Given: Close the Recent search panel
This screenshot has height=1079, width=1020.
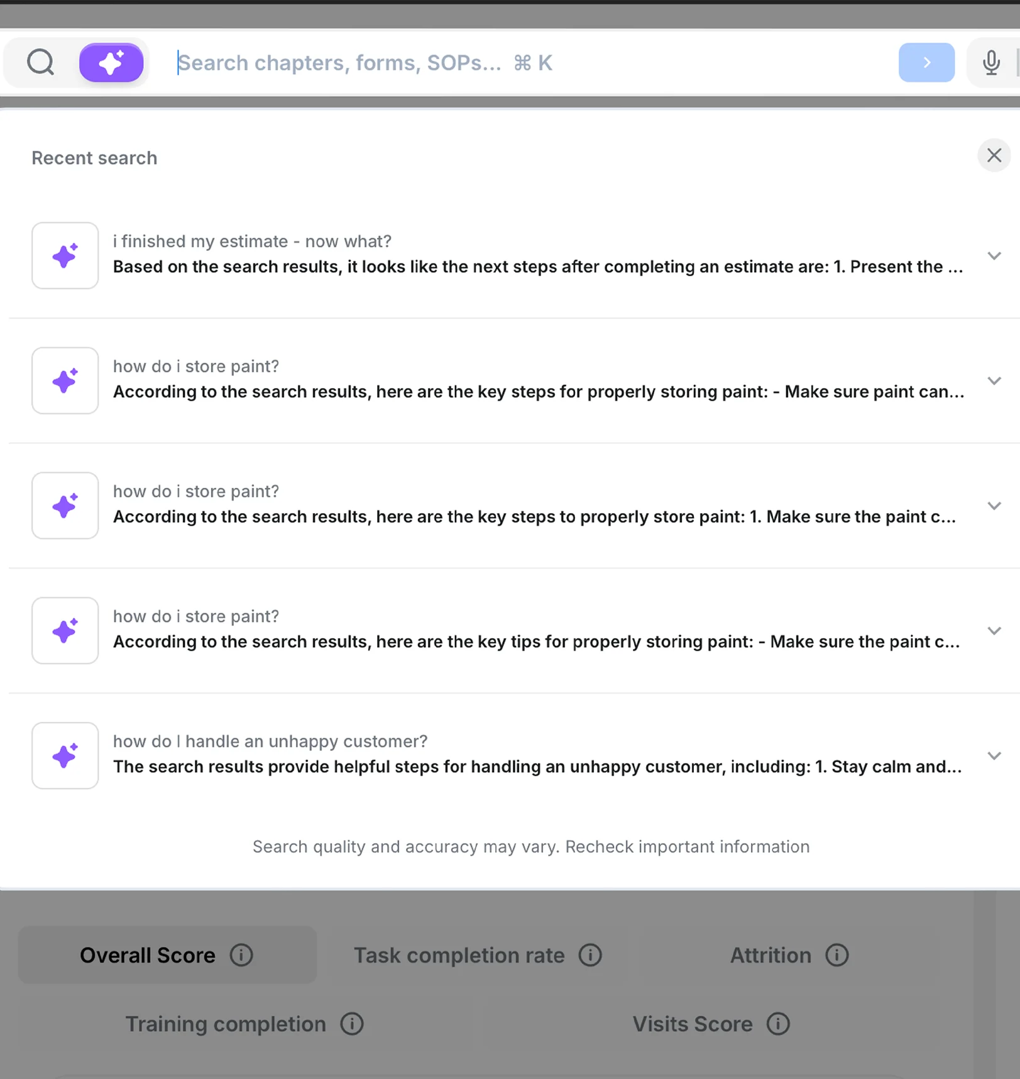Looking at the screenshot, I should (x=994, y=155).
